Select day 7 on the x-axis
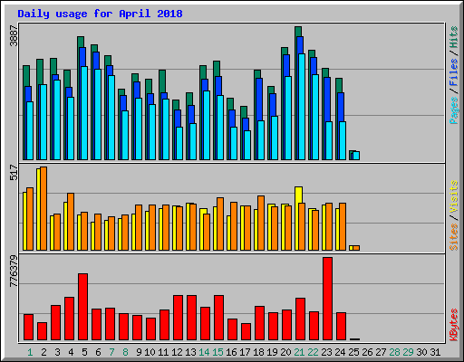The width and height of the screenshot is (464, 362). [111, 352]
